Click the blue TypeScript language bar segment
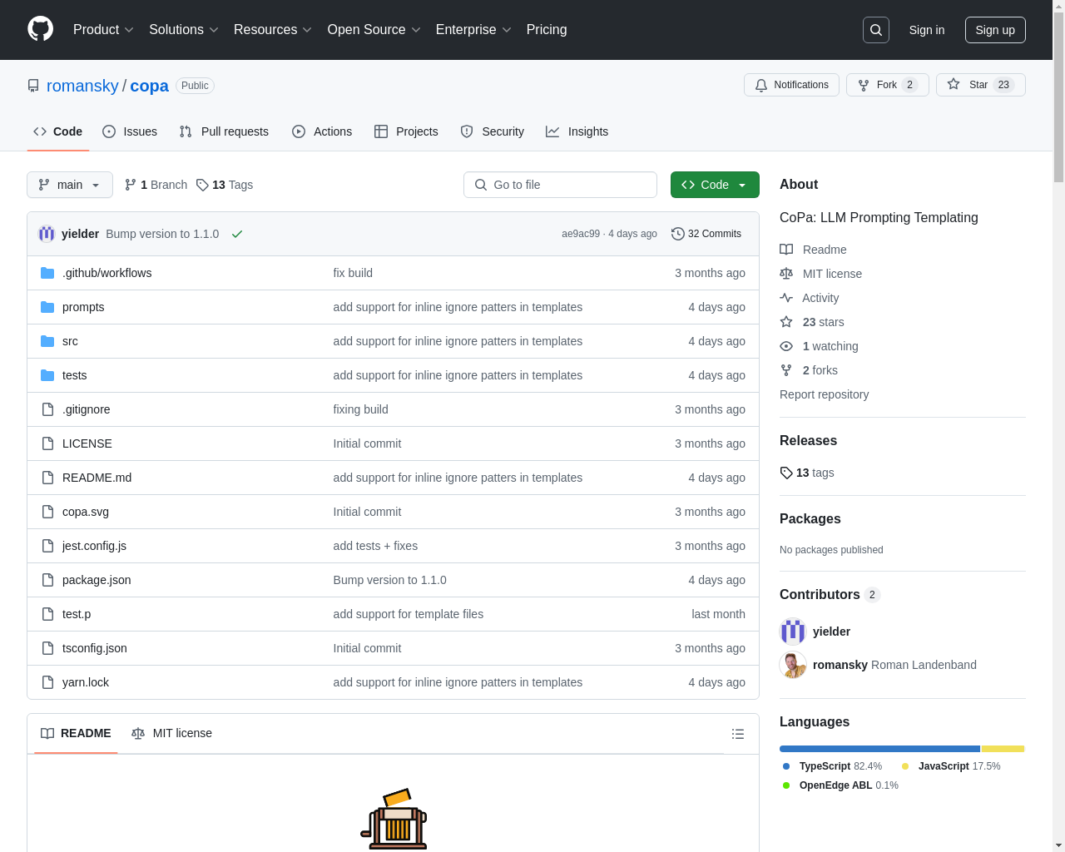Screen dimensions: 1065x852 click(879, 749)
